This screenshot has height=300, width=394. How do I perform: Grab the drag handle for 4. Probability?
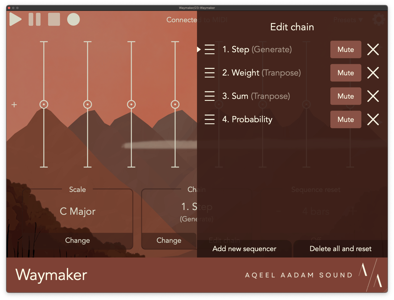[210, 119]
